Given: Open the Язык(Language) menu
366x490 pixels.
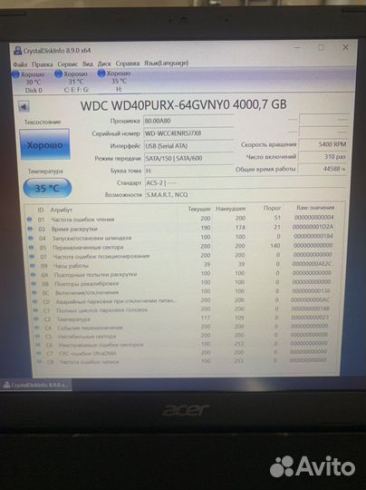Looking at the screenshot, I should 166,64.
